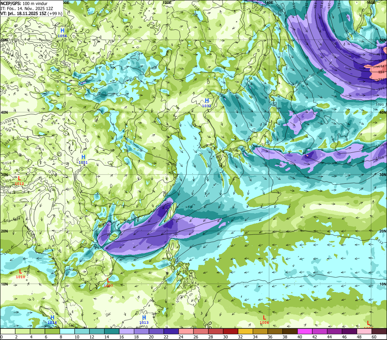Viewport: 387px width, 340px height.
Task: Click the 20N latitude label on right edge
Action: [x=383, y=231]
